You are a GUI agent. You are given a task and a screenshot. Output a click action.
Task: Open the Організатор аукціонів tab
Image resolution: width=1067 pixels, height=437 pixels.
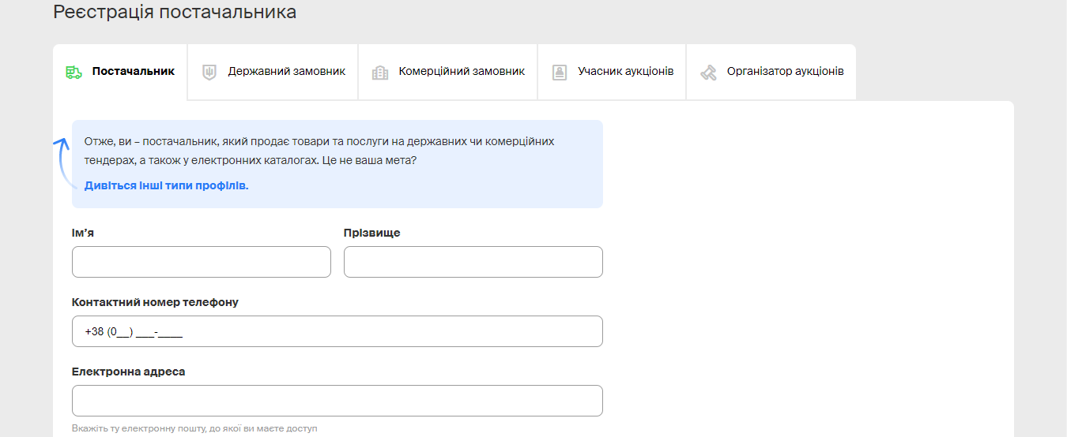click(x=785, y=71)
